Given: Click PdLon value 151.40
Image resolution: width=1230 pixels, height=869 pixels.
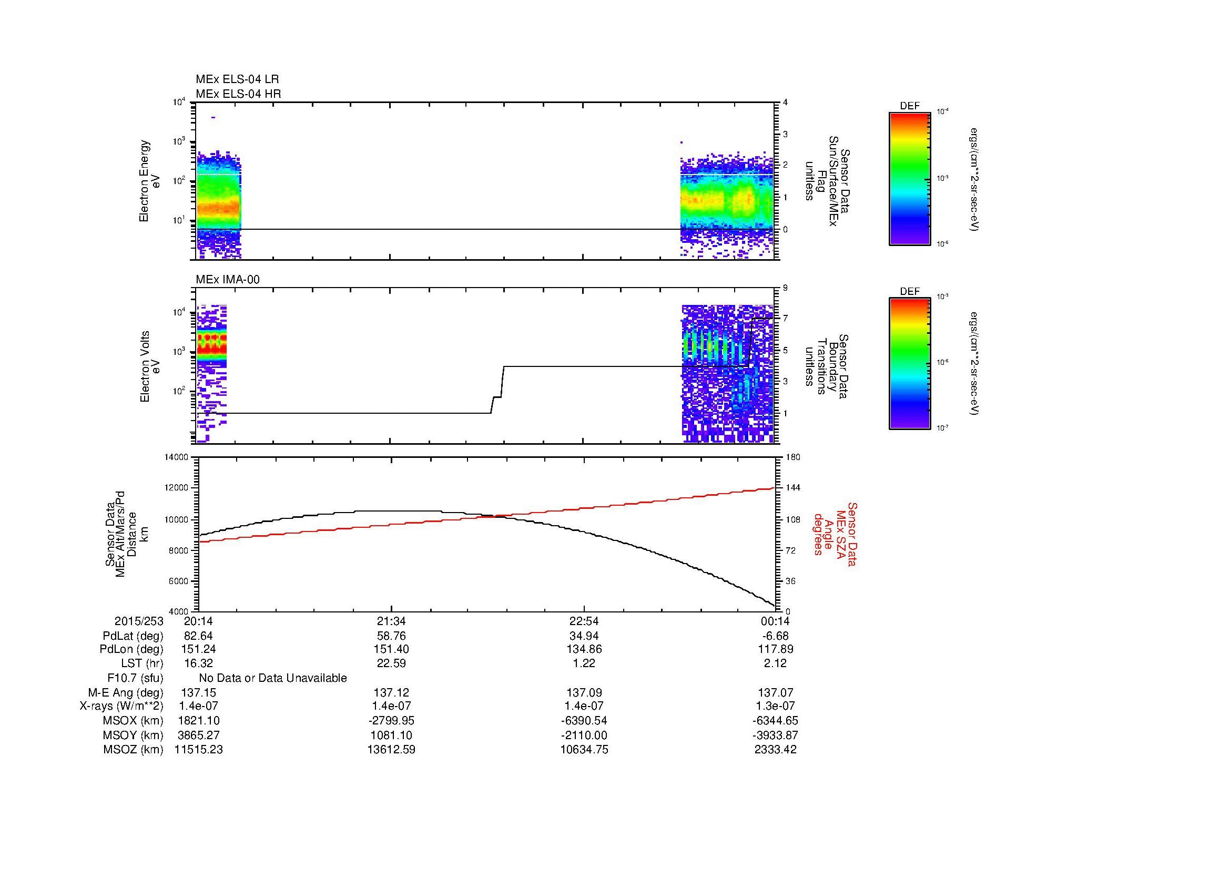Looking at the screenshot, I should 391,649.
